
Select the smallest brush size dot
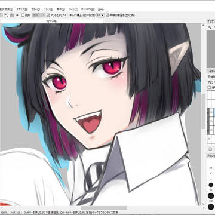click(211, 174)
